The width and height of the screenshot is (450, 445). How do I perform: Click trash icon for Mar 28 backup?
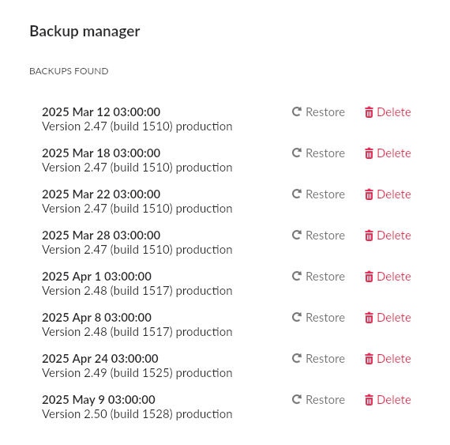click(369, 236)
